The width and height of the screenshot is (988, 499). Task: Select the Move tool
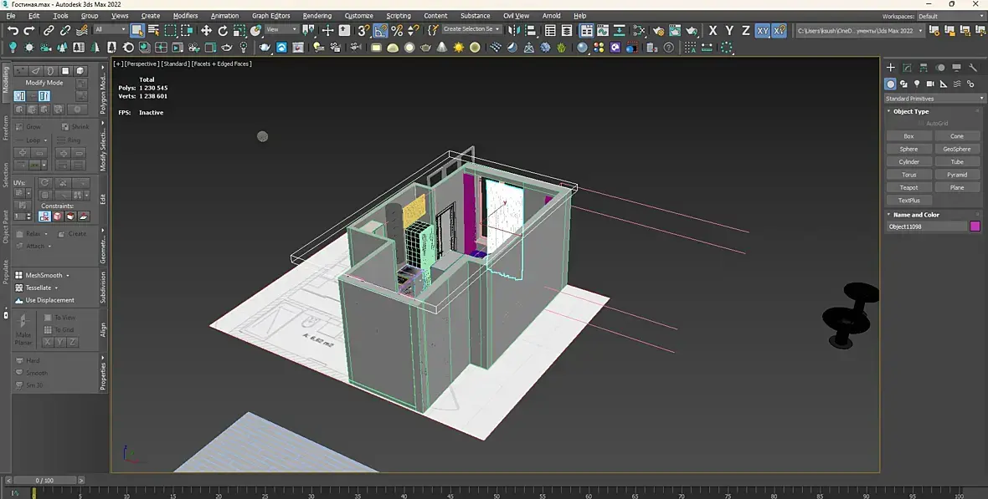tap(206, 30)
